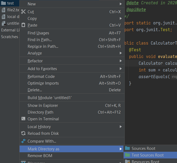Choose Show in Explorer
This screenshot has height=163, width=177.
click(x=43, y=106)
